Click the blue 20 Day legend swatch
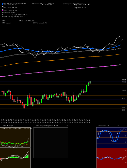 pyautogui.click(x=3, y=4)
